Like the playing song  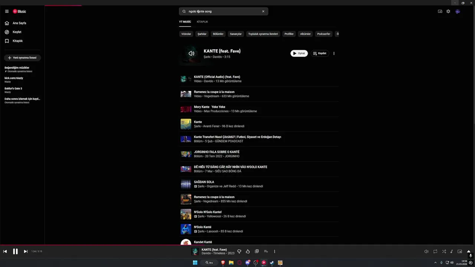point(248,251)
